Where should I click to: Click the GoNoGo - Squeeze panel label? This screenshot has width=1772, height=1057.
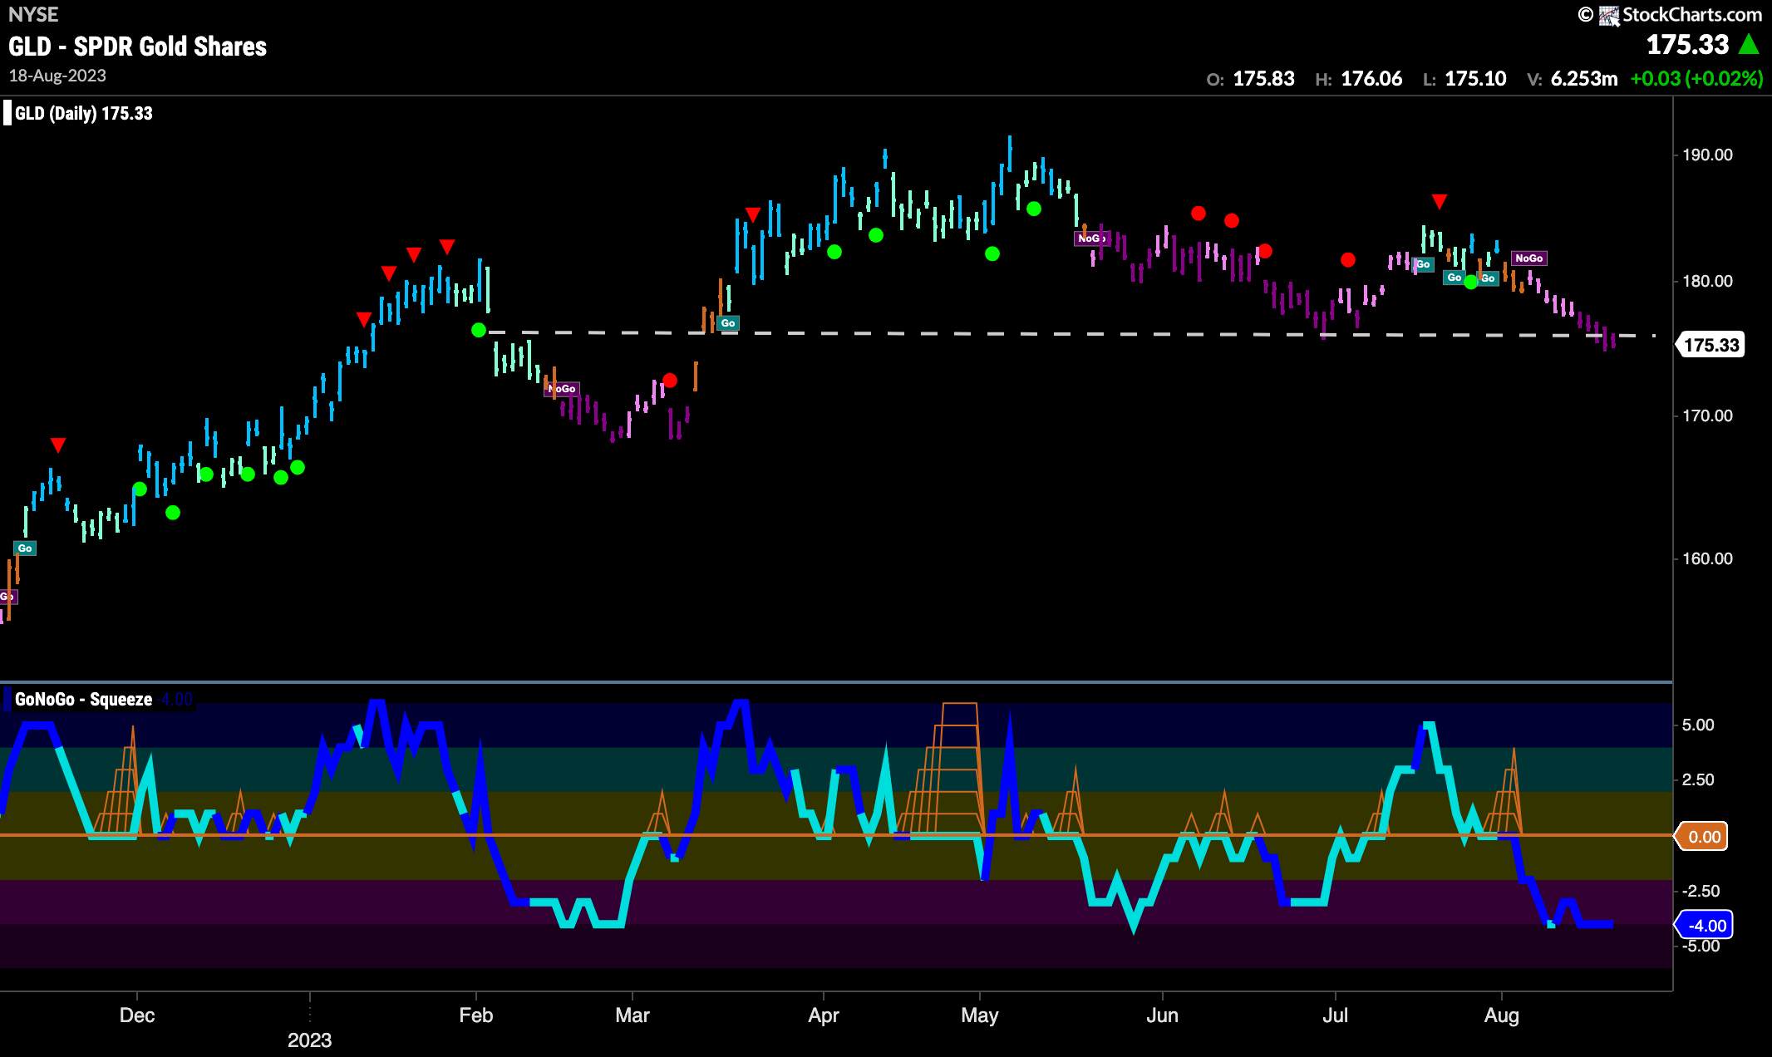tap(84, 699)
